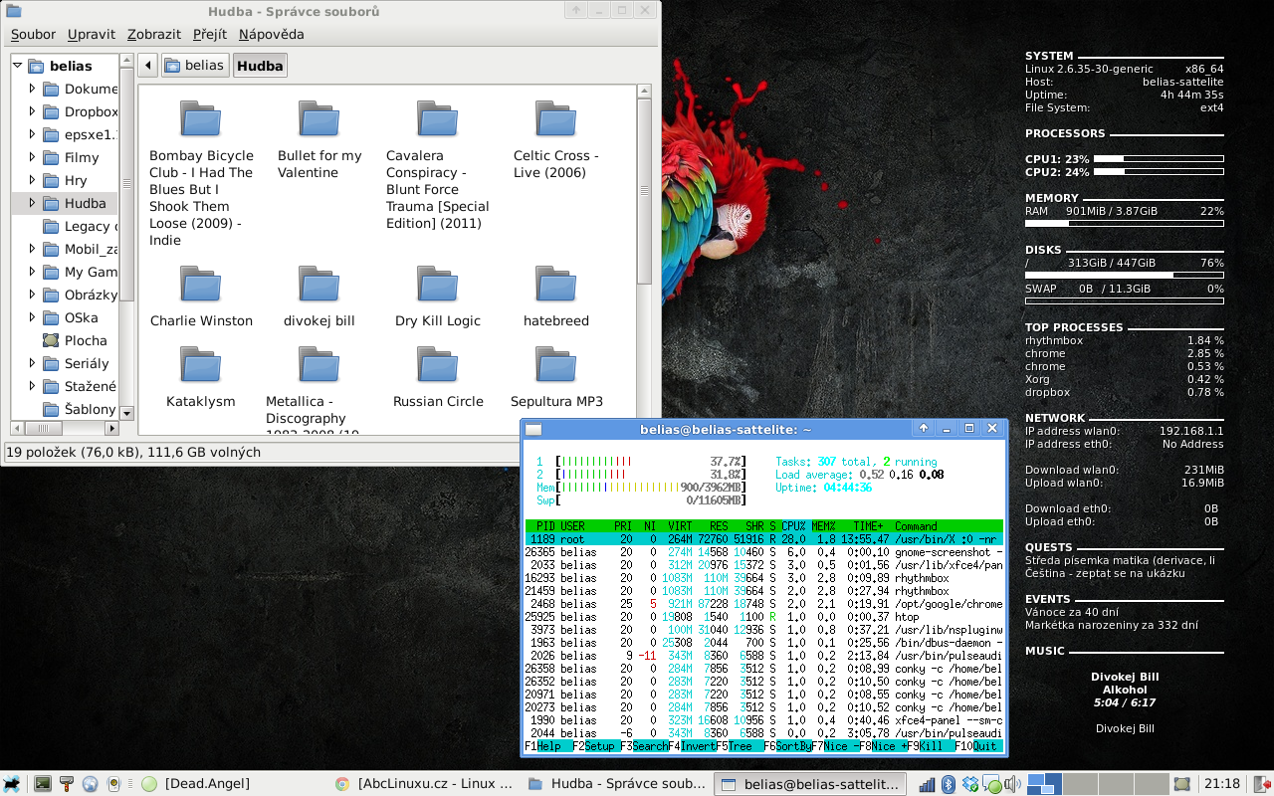Open the hatebreed folder icon
The height and width of the screenshot is (796, 1274).
[556, 284]
